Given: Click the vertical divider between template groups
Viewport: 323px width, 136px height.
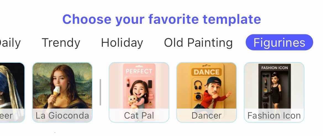Looking at the screenshot, I should pyautogui.click(x=100, y=92).
